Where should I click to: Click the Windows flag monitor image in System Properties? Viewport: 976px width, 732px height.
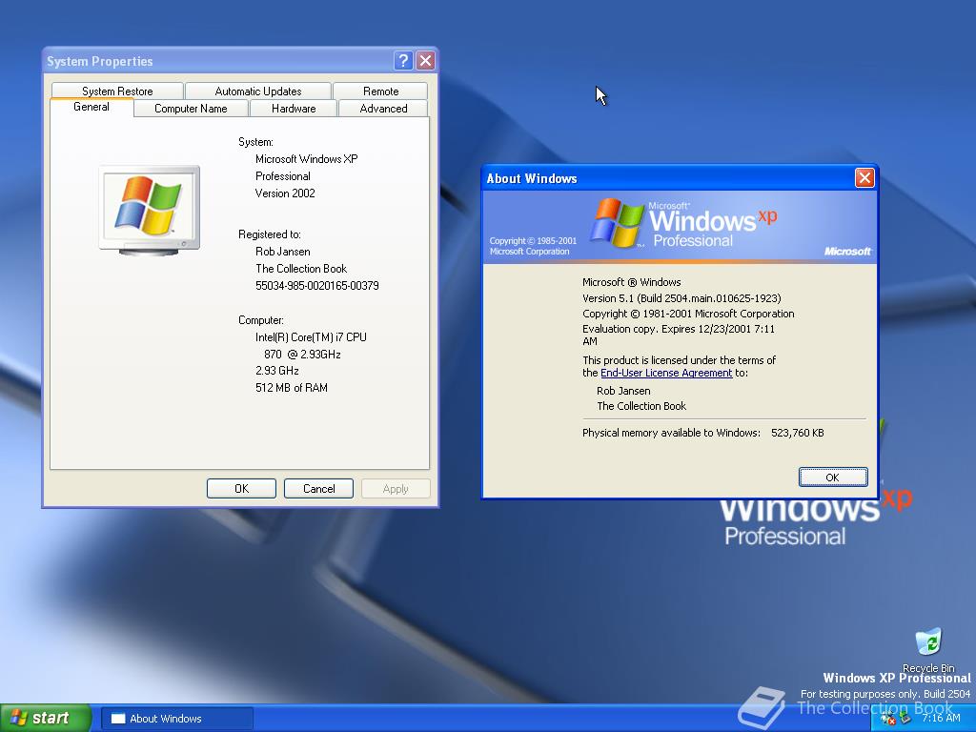point(150,211)
